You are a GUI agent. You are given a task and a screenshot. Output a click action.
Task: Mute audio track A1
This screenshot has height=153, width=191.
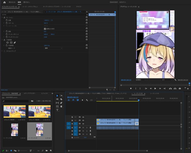(83, 127)
